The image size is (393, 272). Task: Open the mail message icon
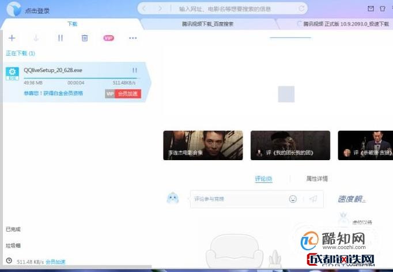click(371, 9)
